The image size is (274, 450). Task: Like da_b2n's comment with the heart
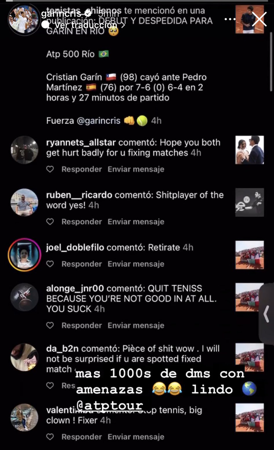50,385
